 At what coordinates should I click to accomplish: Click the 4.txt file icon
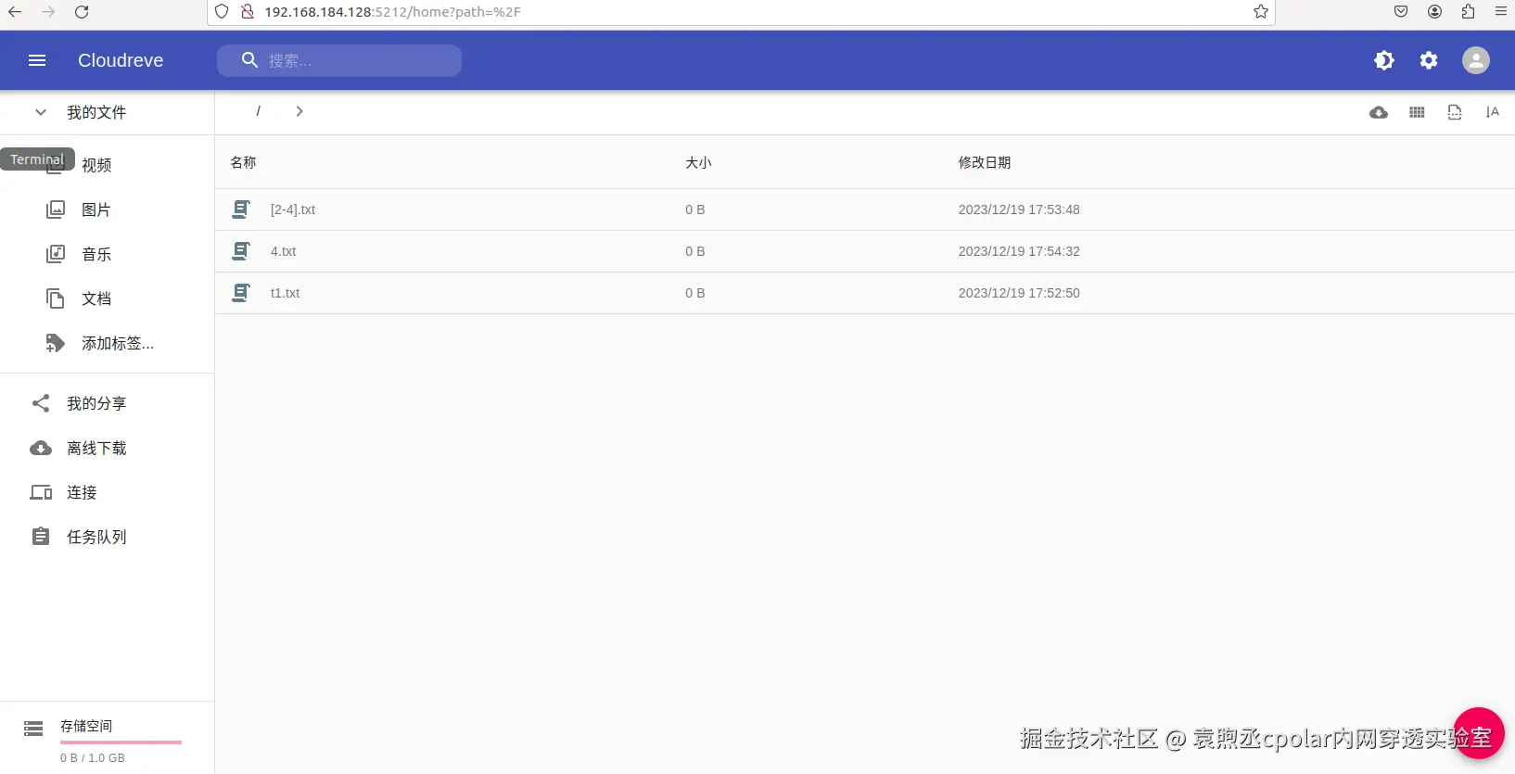tap(241, 251)
